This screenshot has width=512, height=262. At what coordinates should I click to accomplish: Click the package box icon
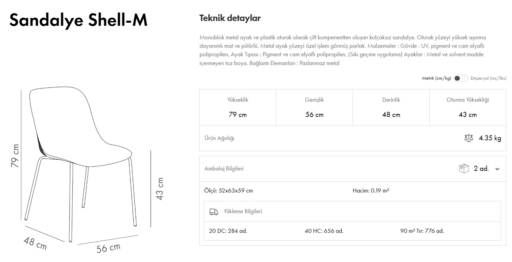pyautogui.click(x=463, y=168)
